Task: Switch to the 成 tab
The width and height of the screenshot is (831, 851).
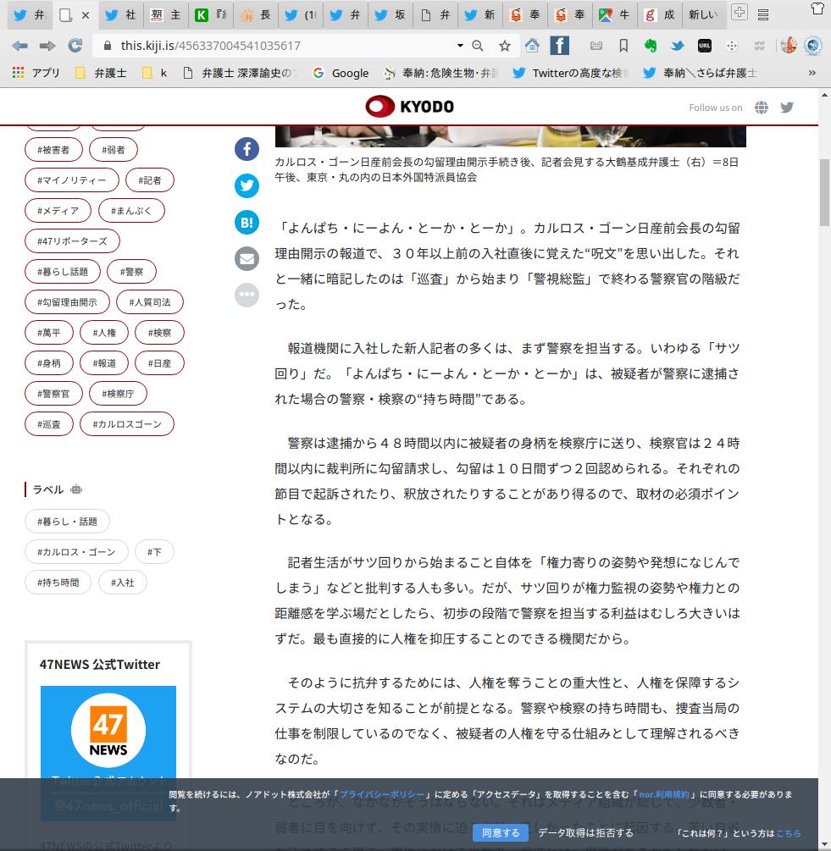Action: pyautogui.click(x=660, y=14)
